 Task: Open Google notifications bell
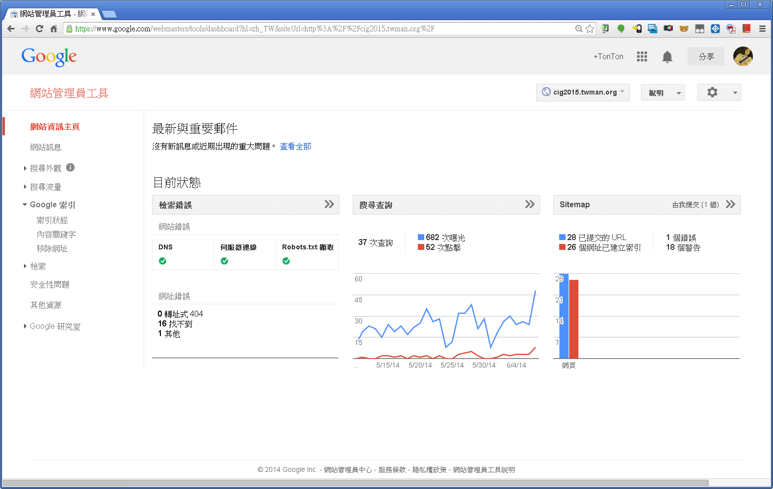(667, 57)
